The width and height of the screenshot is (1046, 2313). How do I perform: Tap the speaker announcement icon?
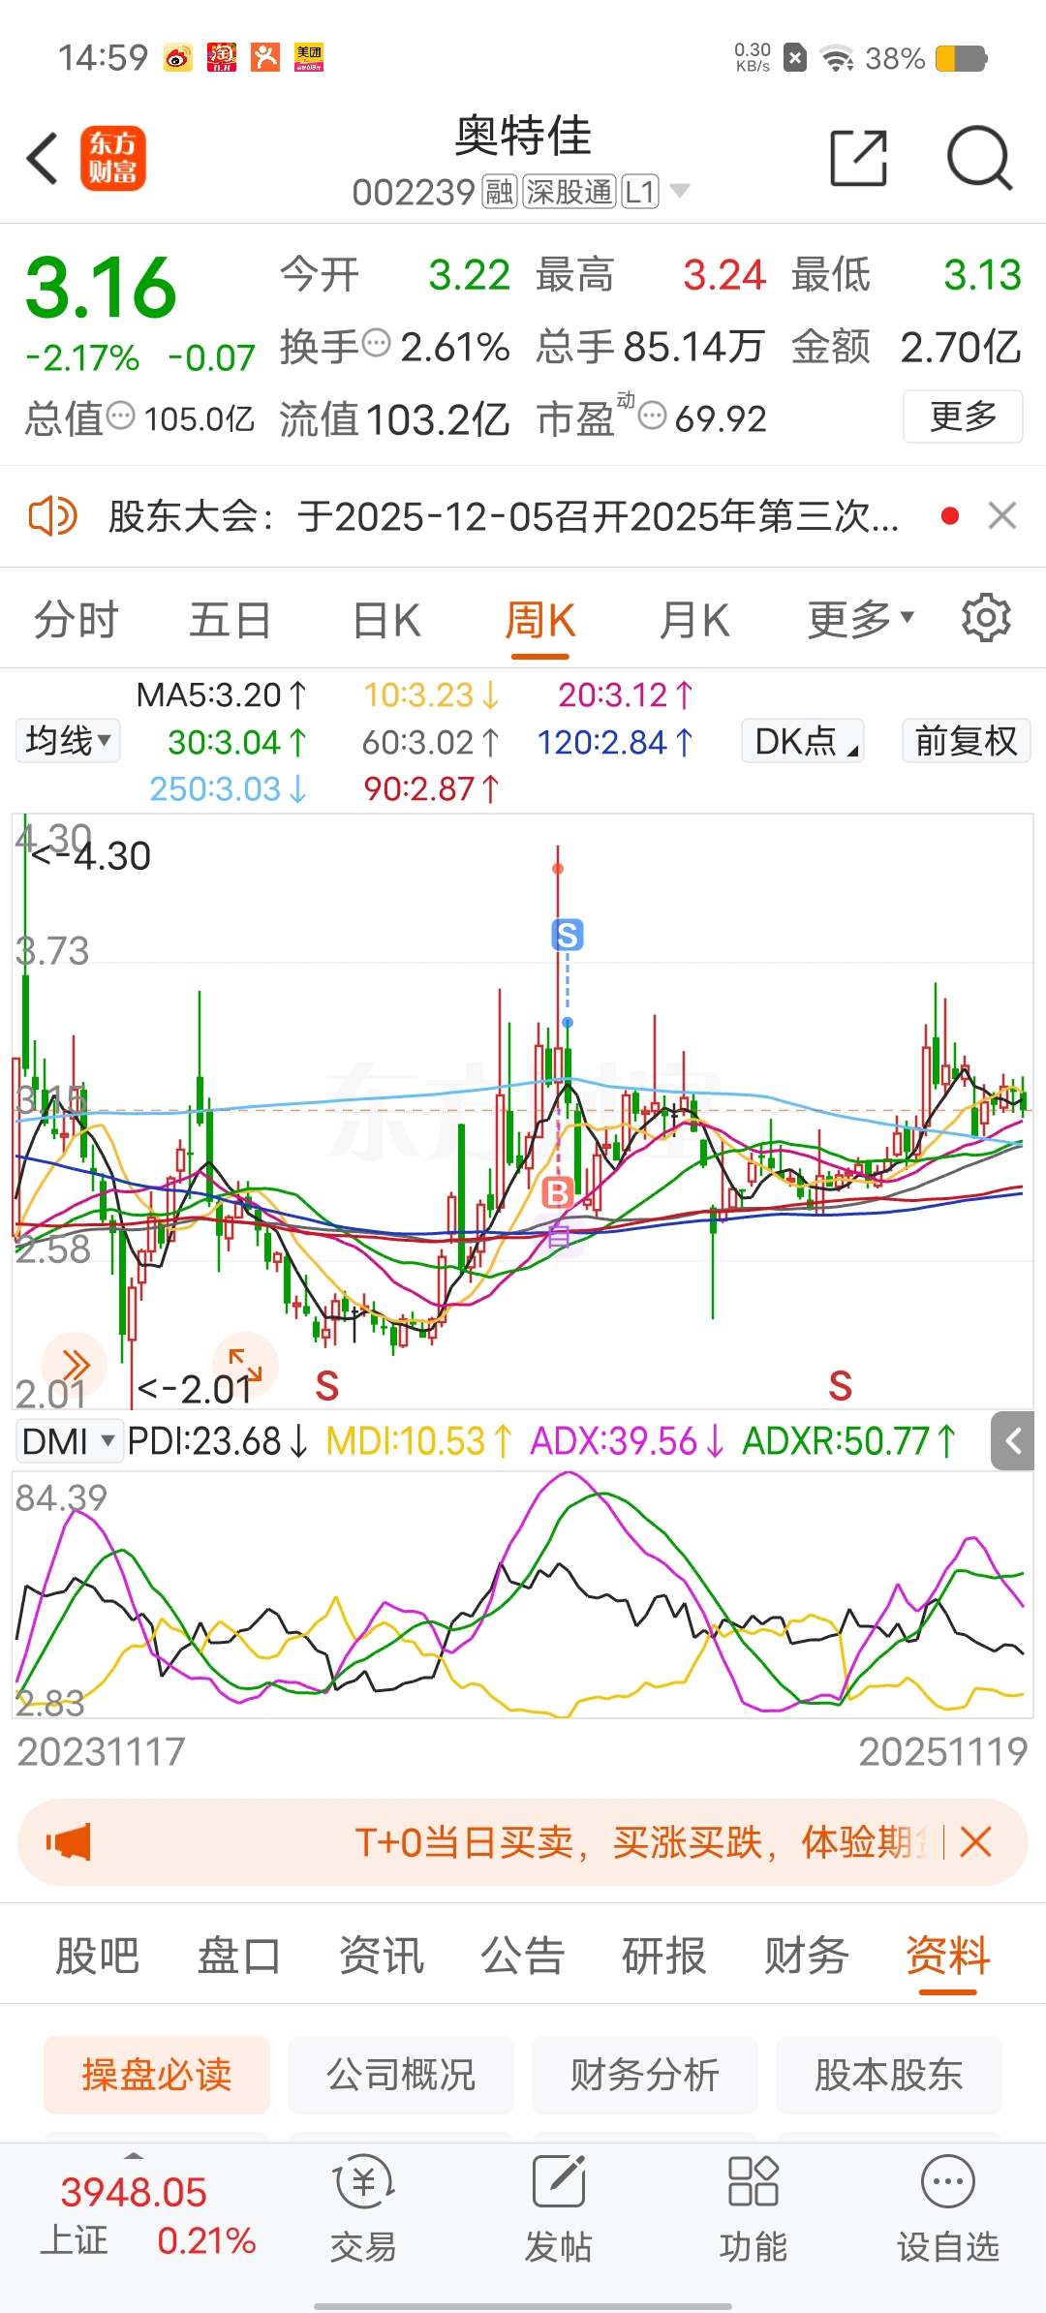52,516
